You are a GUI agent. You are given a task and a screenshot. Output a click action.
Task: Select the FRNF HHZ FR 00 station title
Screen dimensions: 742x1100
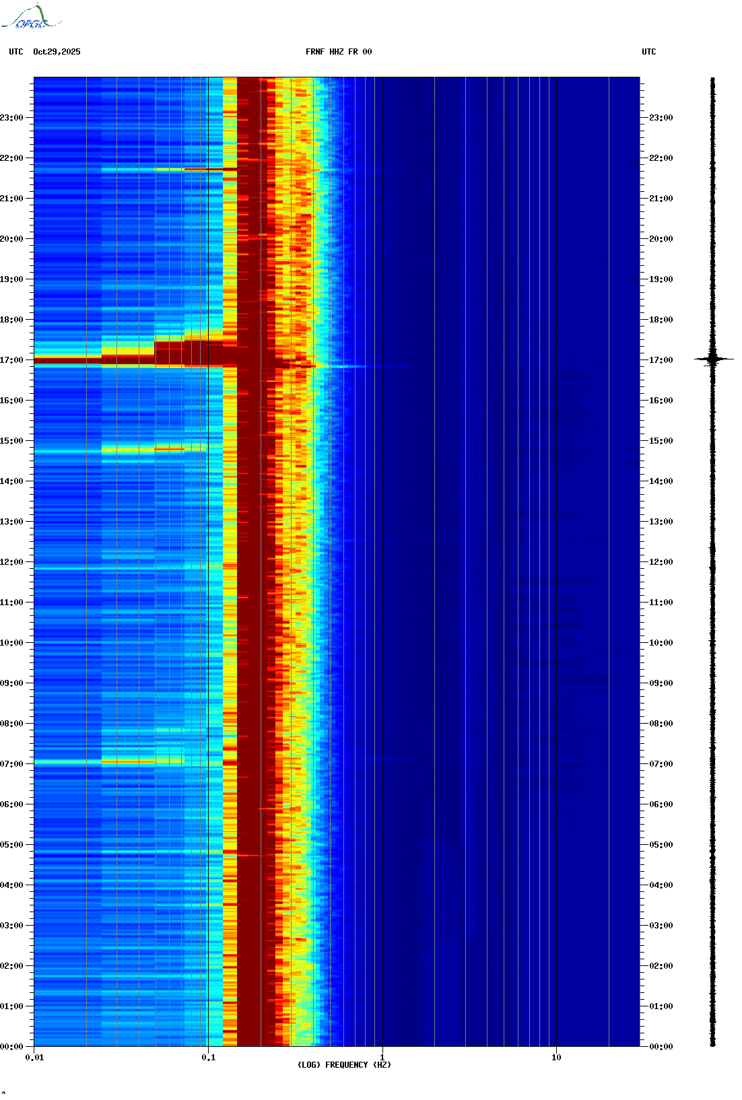click(x=338, y=52)
